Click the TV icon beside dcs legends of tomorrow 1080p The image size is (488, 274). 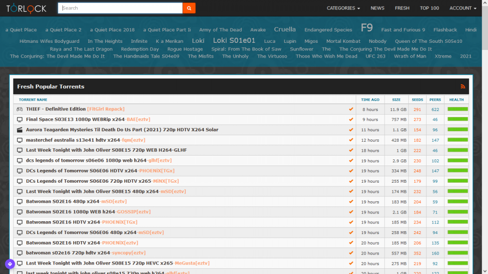tap(20, 161)
